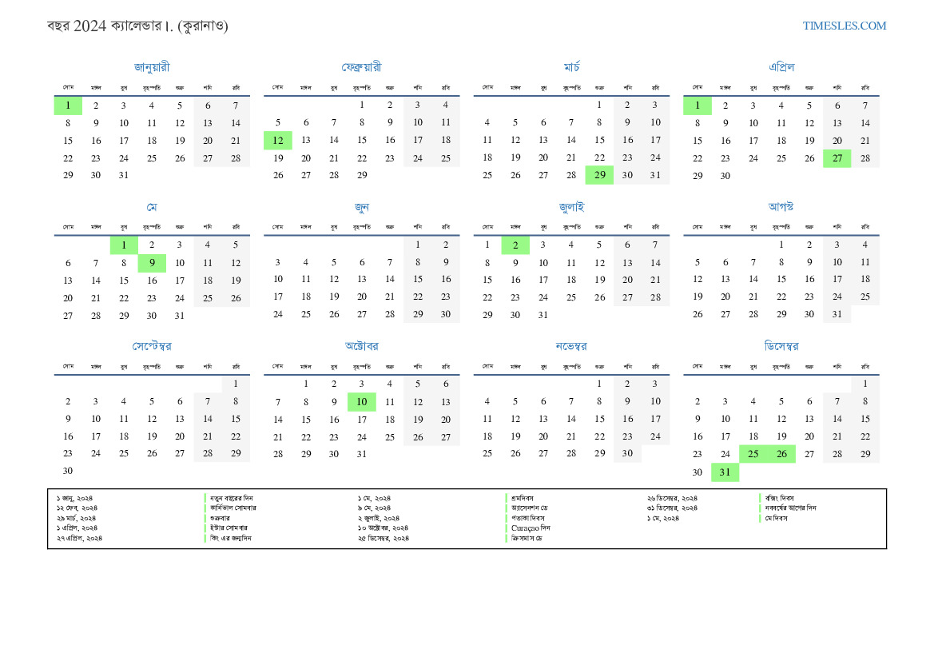
Task: Click legend date '৯ মে, ২০২৪'
Action: tap(375, 508)
